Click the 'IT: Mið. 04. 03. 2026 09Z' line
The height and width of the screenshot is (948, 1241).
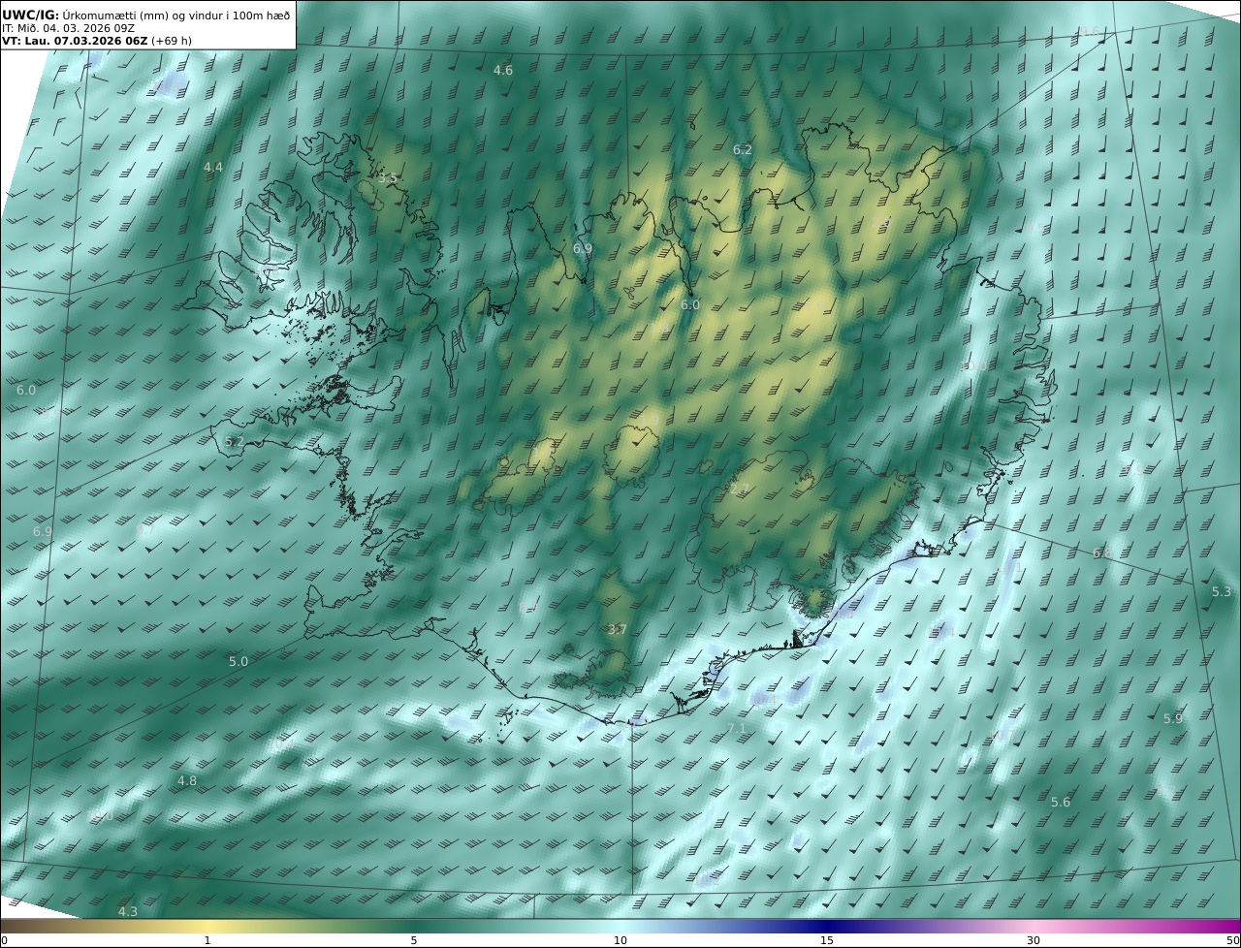(69, 28)
